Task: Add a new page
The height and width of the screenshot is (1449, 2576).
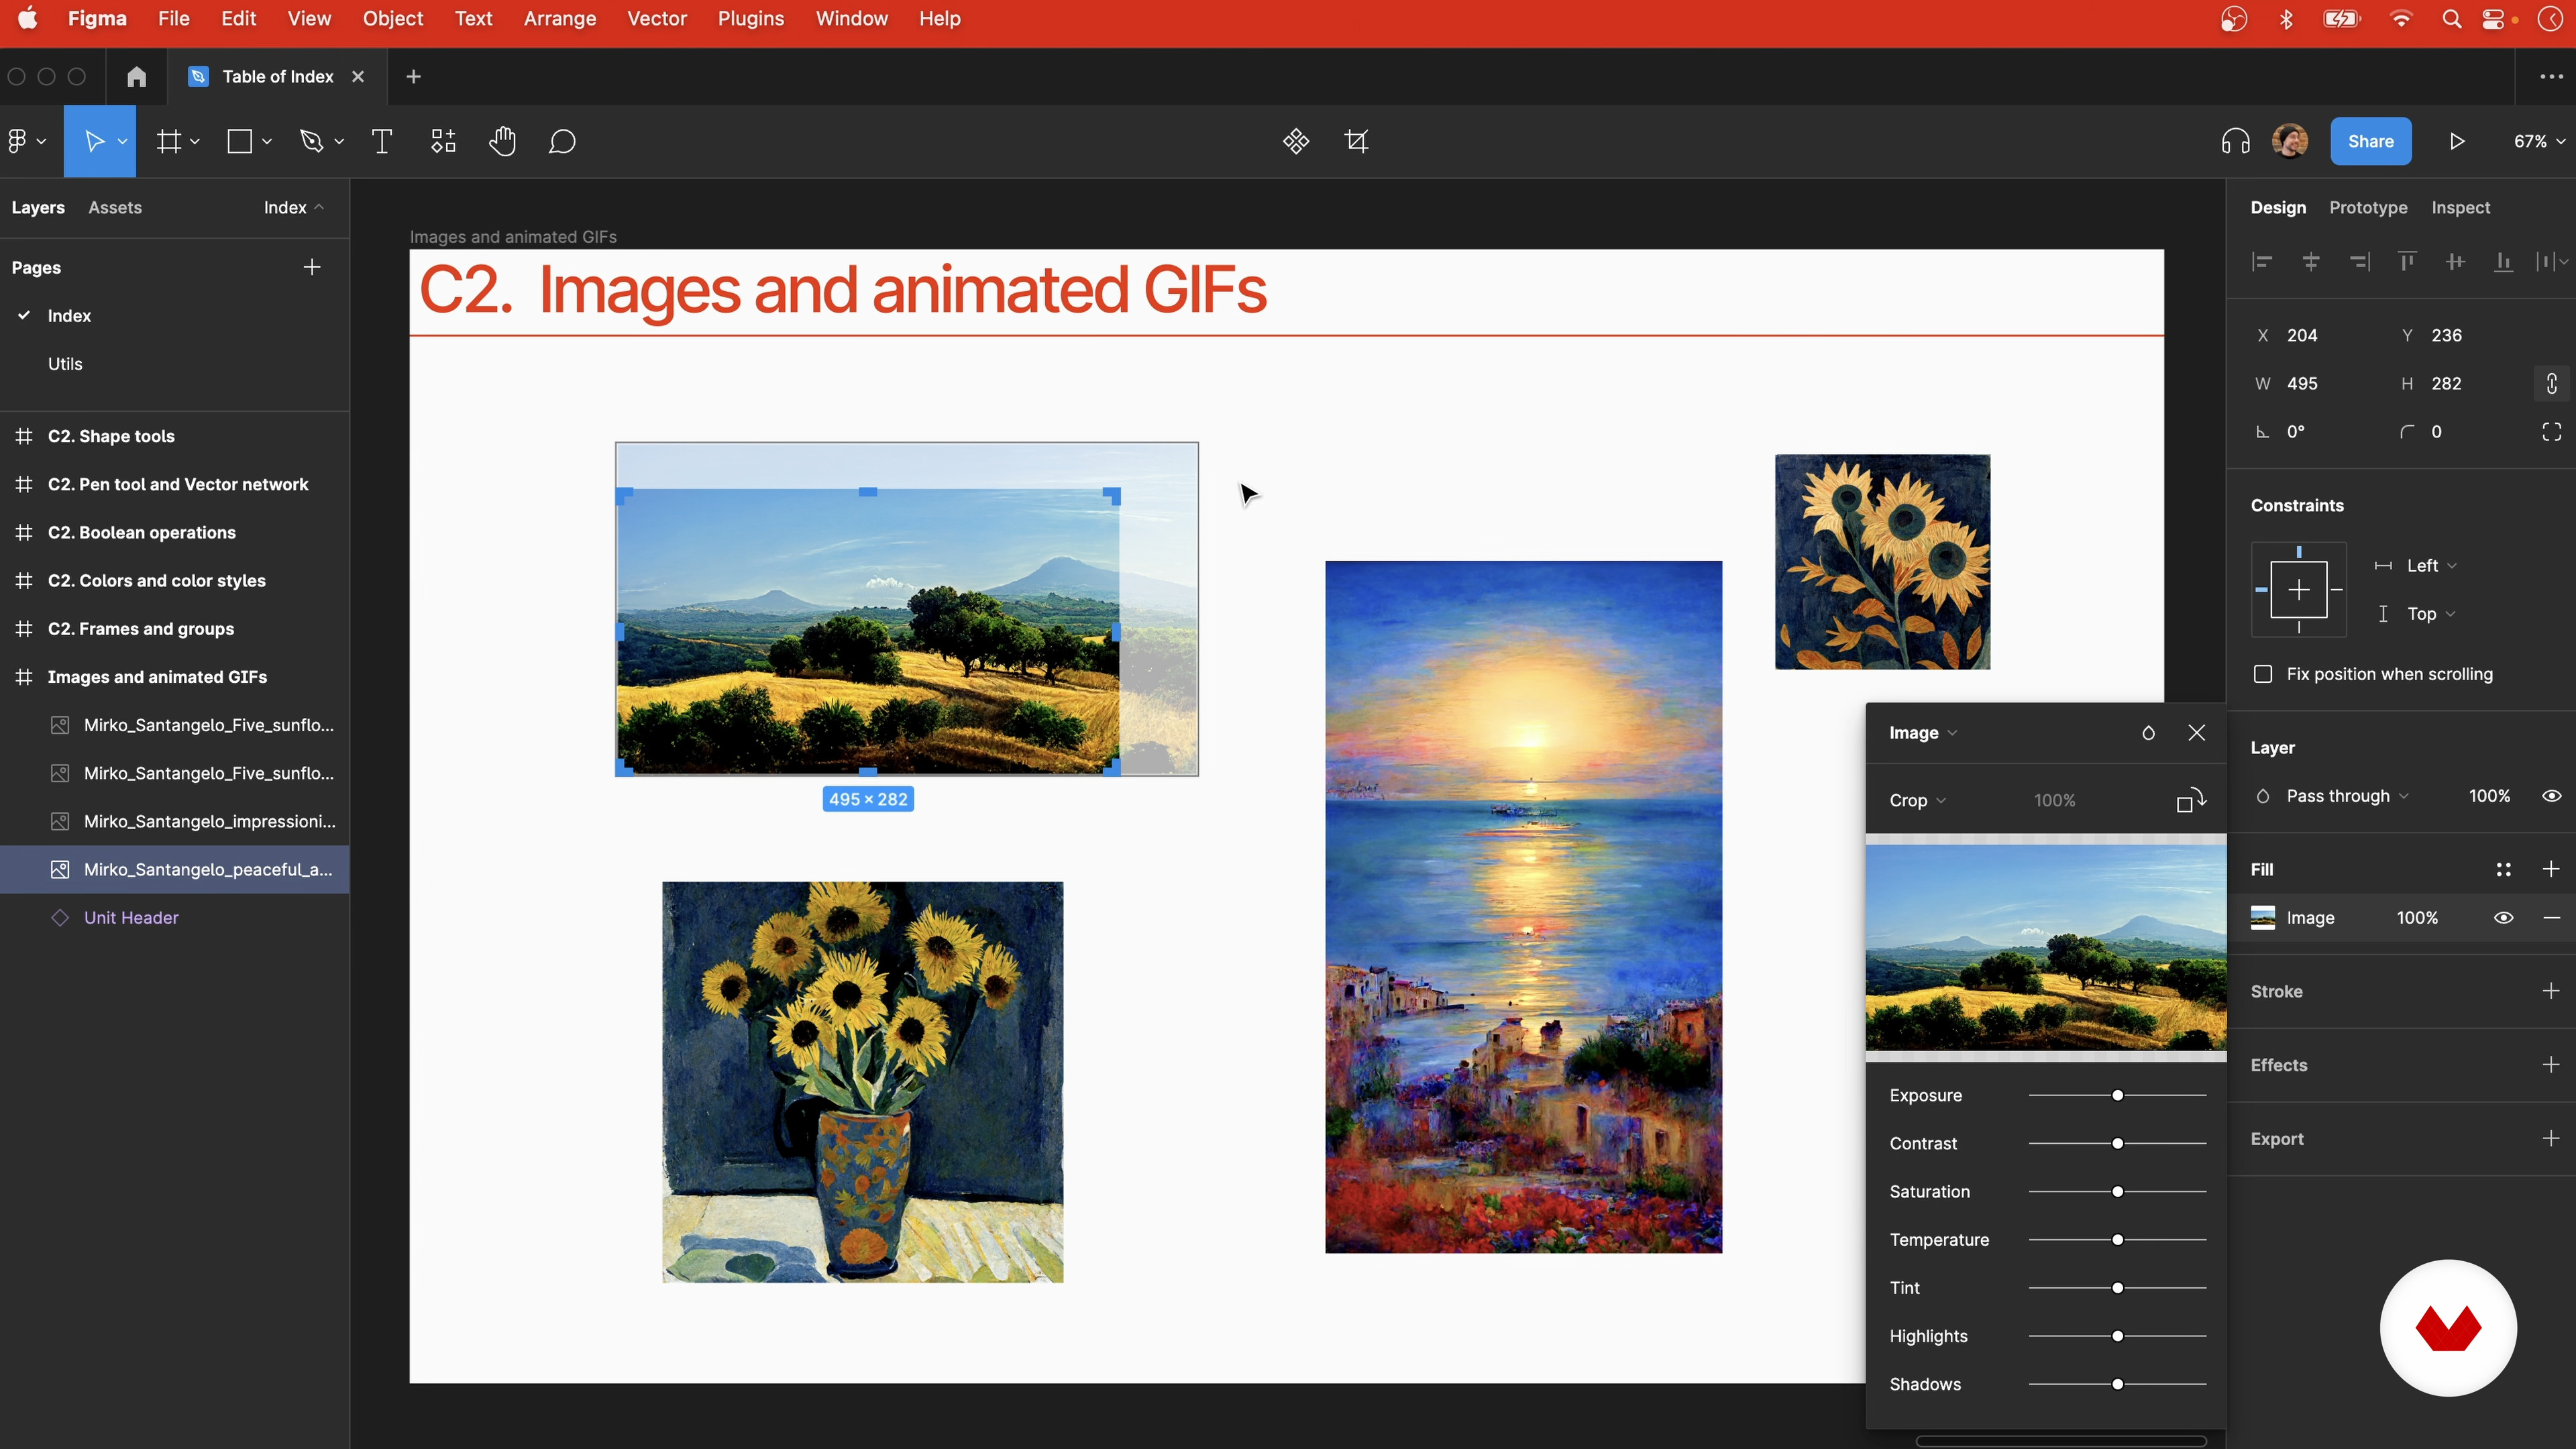Action: click(312, 267)
